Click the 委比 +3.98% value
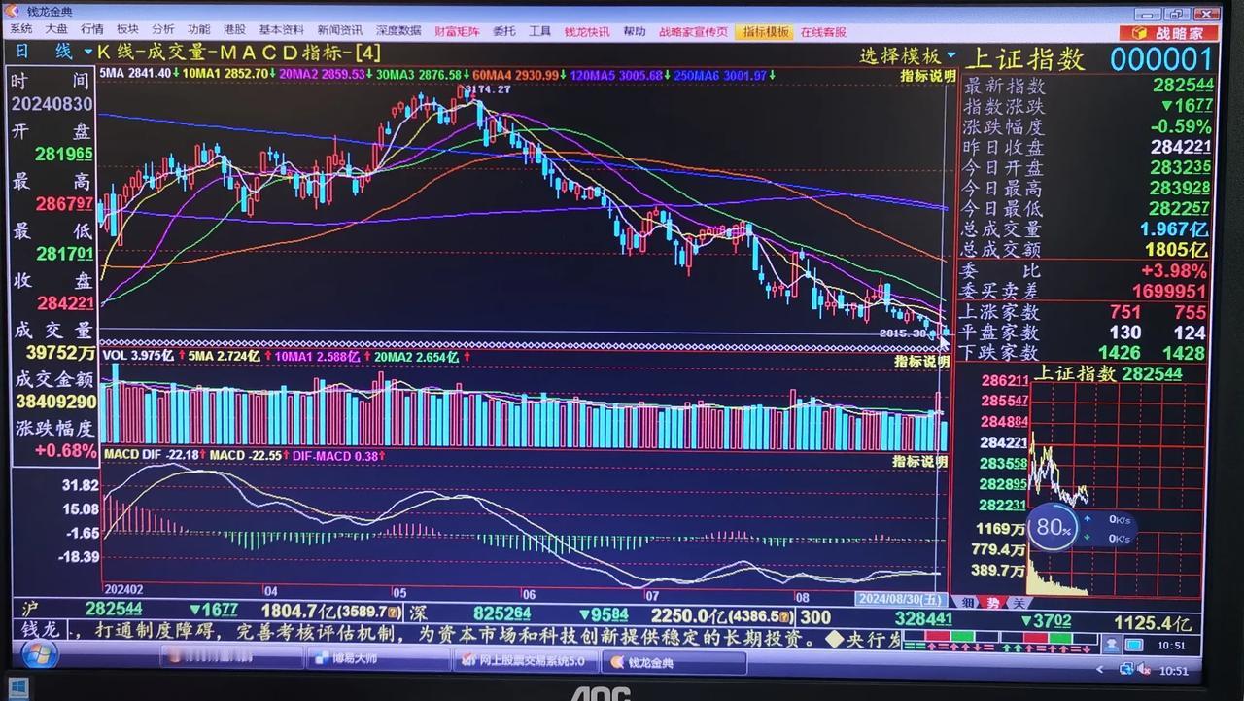 coord(1174,270)
